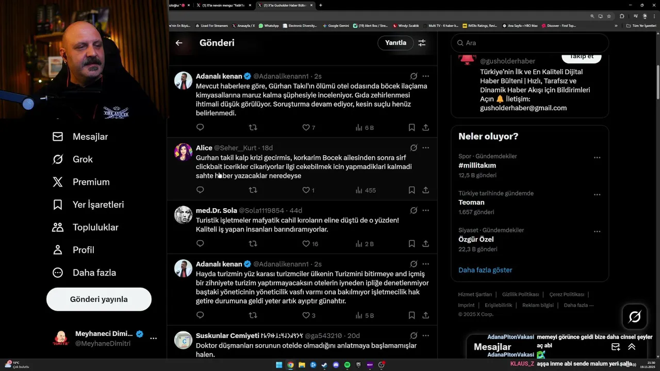660x371 pixels.
Task: Click the Yanıtla button
Action: [x=395, y=43]
